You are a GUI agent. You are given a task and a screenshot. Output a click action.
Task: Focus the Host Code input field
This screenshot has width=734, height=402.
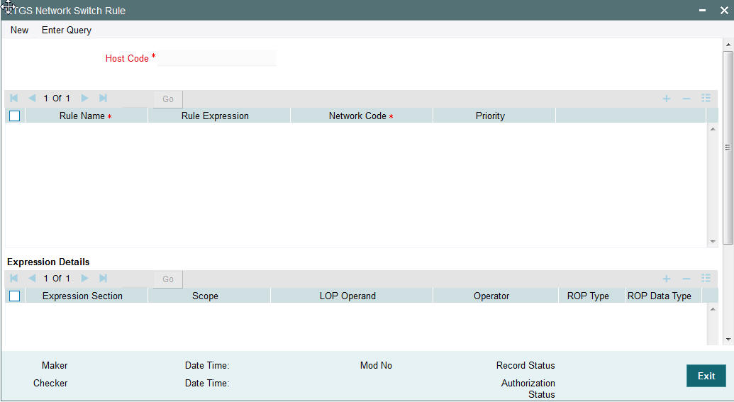[217, 58]
